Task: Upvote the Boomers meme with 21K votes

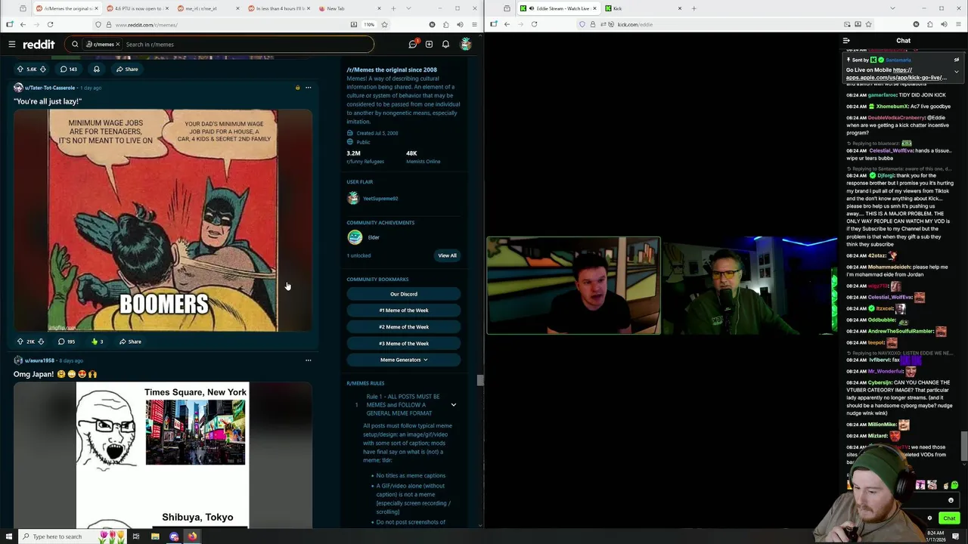Action: click(20, 342)
